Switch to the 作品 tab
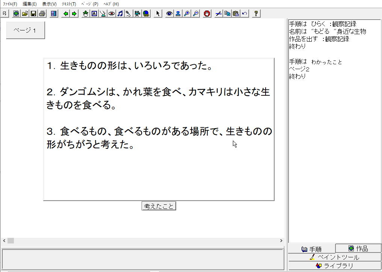The width and height of the screenshot is (382, 272). [x=358, y=248]
